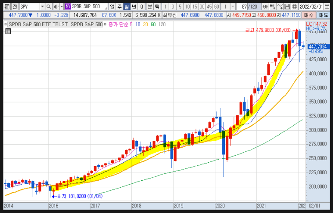Select the 30 interval button
This screenshot has width=333, height=213.
(x=202, y=7)
